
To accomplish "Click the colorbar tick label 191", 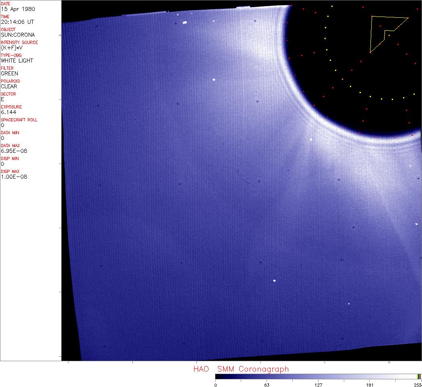I will (370, 385).
